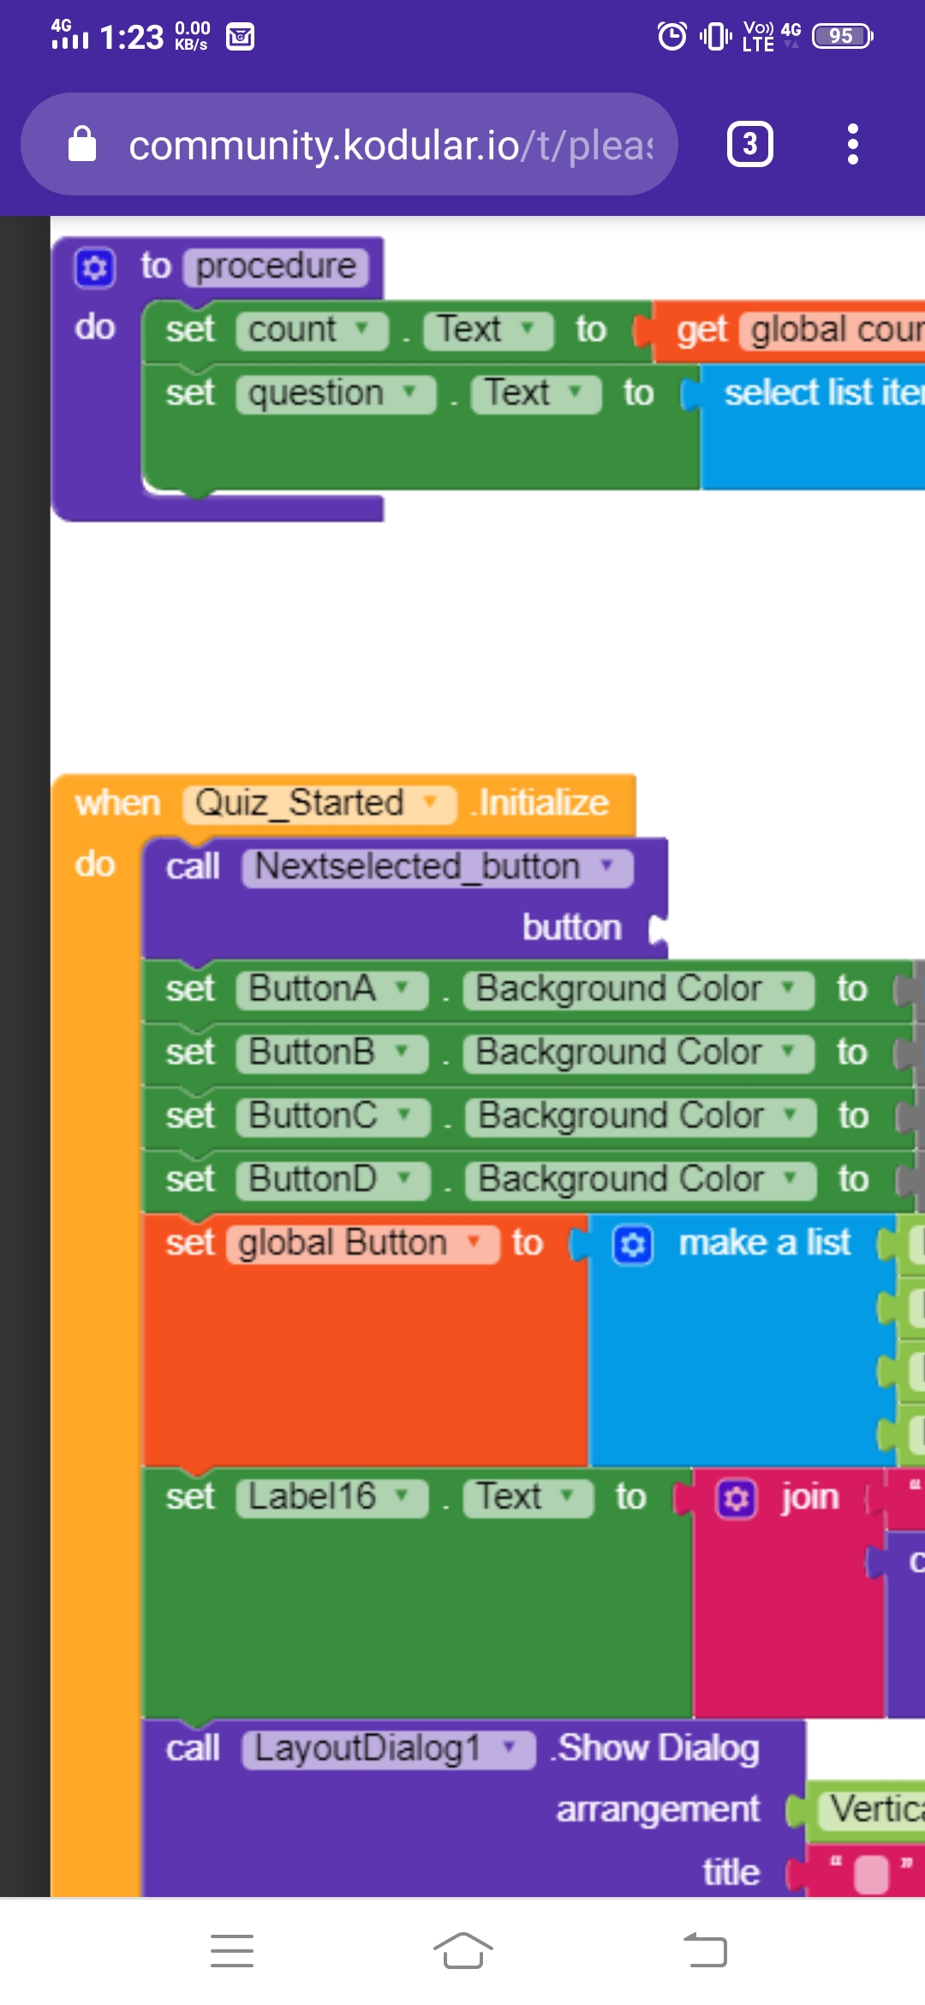Click the 'title' parameter label
The width and height of the screenshot is (925, 2005).
pyautogui.click(x=731, y=1873)
